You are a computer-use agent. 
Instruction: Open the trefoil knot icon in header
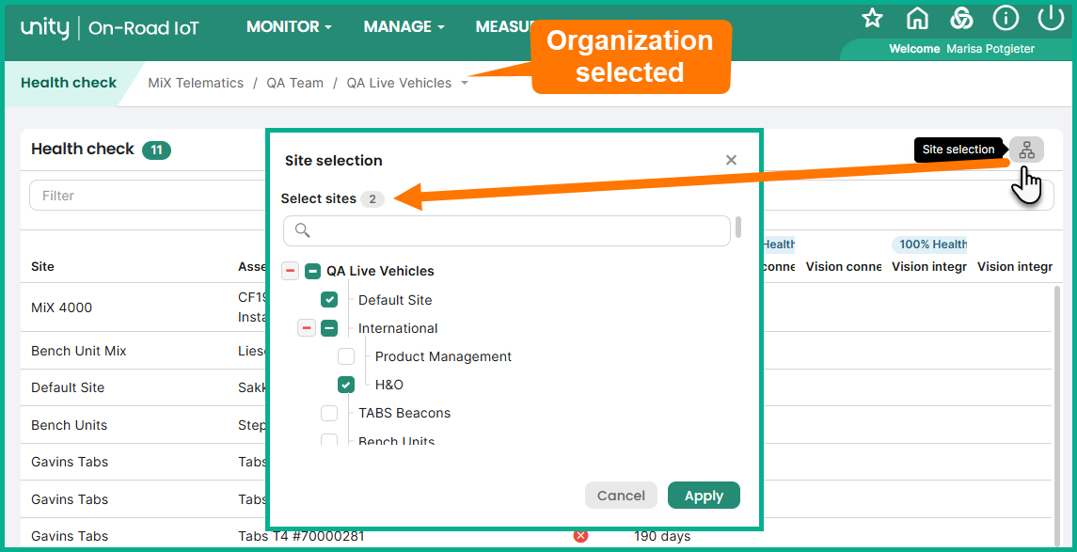point(961,19)
